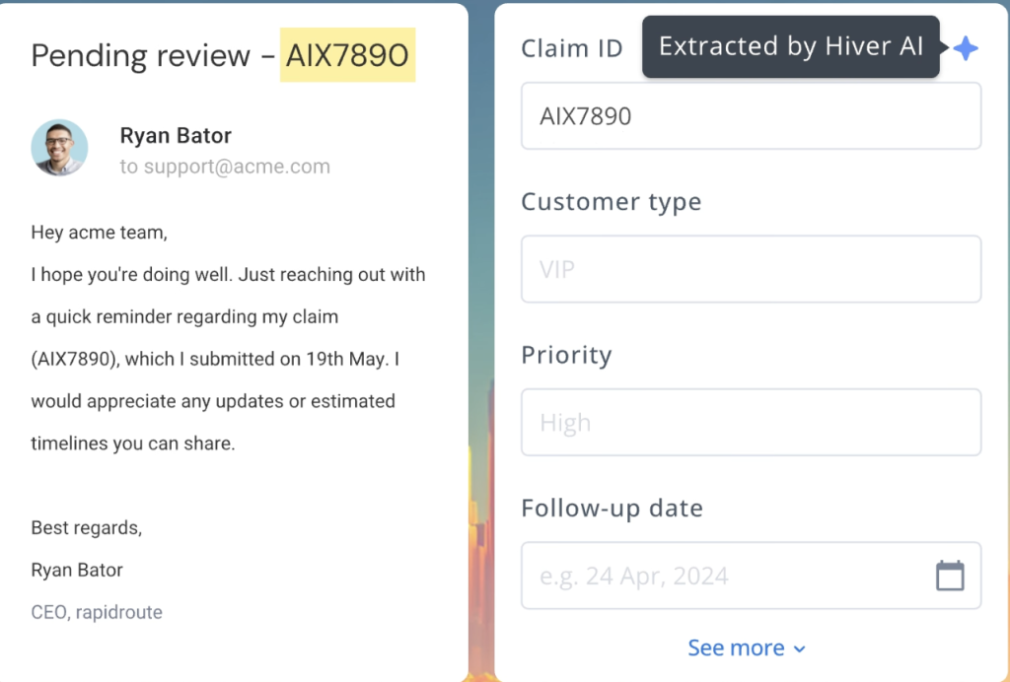The height and width of the screenshot is (682, 1010).
Task: Click the chevron beside See more
Action: point(800,648)
